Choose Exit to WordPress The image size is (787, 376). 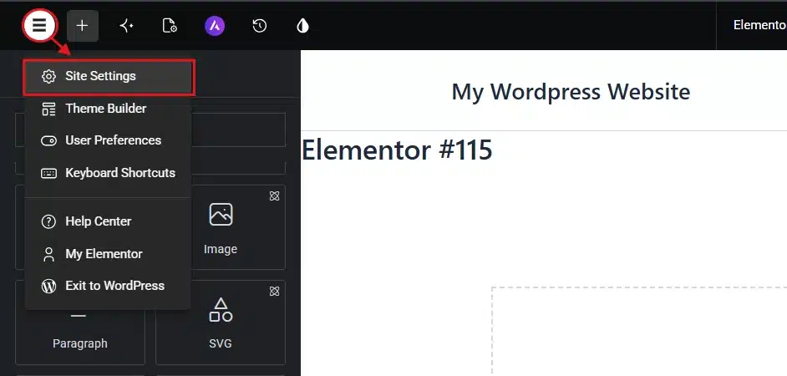click(x=109, y=286)
